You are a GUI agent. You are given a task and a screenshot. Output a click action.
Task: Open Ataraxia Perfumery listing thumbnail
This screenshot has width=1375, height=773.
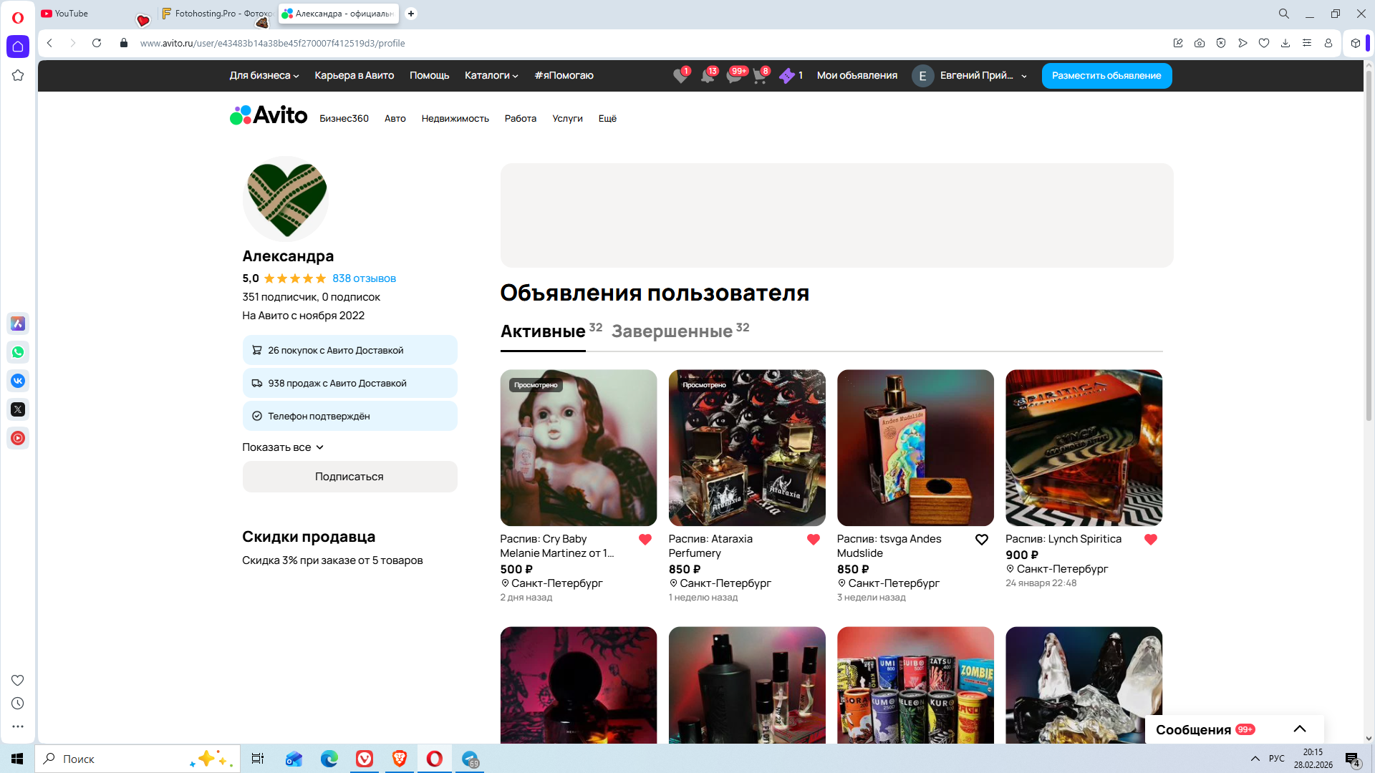(747, 448)
